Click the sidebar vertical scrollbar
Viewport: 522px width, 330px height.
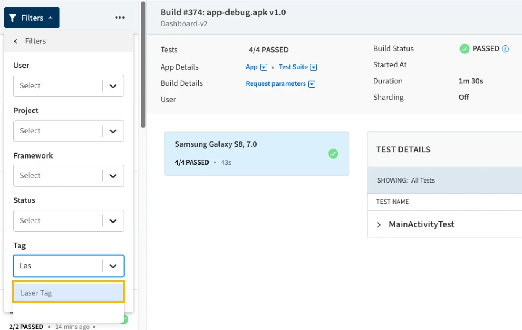(x=143, y=65)
